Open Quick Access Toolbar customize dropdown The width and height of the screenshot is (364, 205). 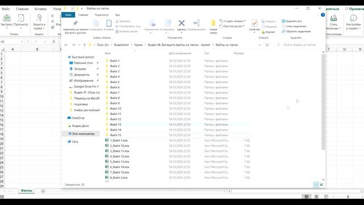pyautogui.click(x=82, y=9)
